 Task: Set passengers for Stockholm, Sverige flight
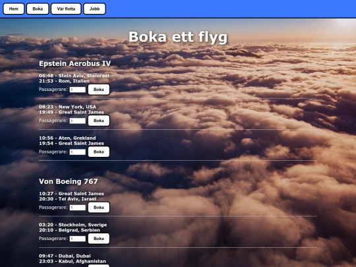pyautogui.click(x=78, y=239)
